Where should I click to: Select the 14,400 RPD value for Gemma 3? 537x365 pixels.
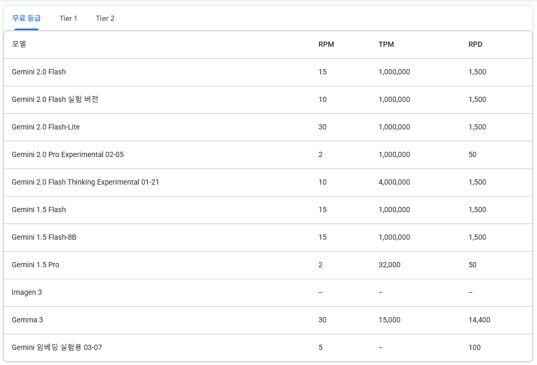[x=479, y=320]
